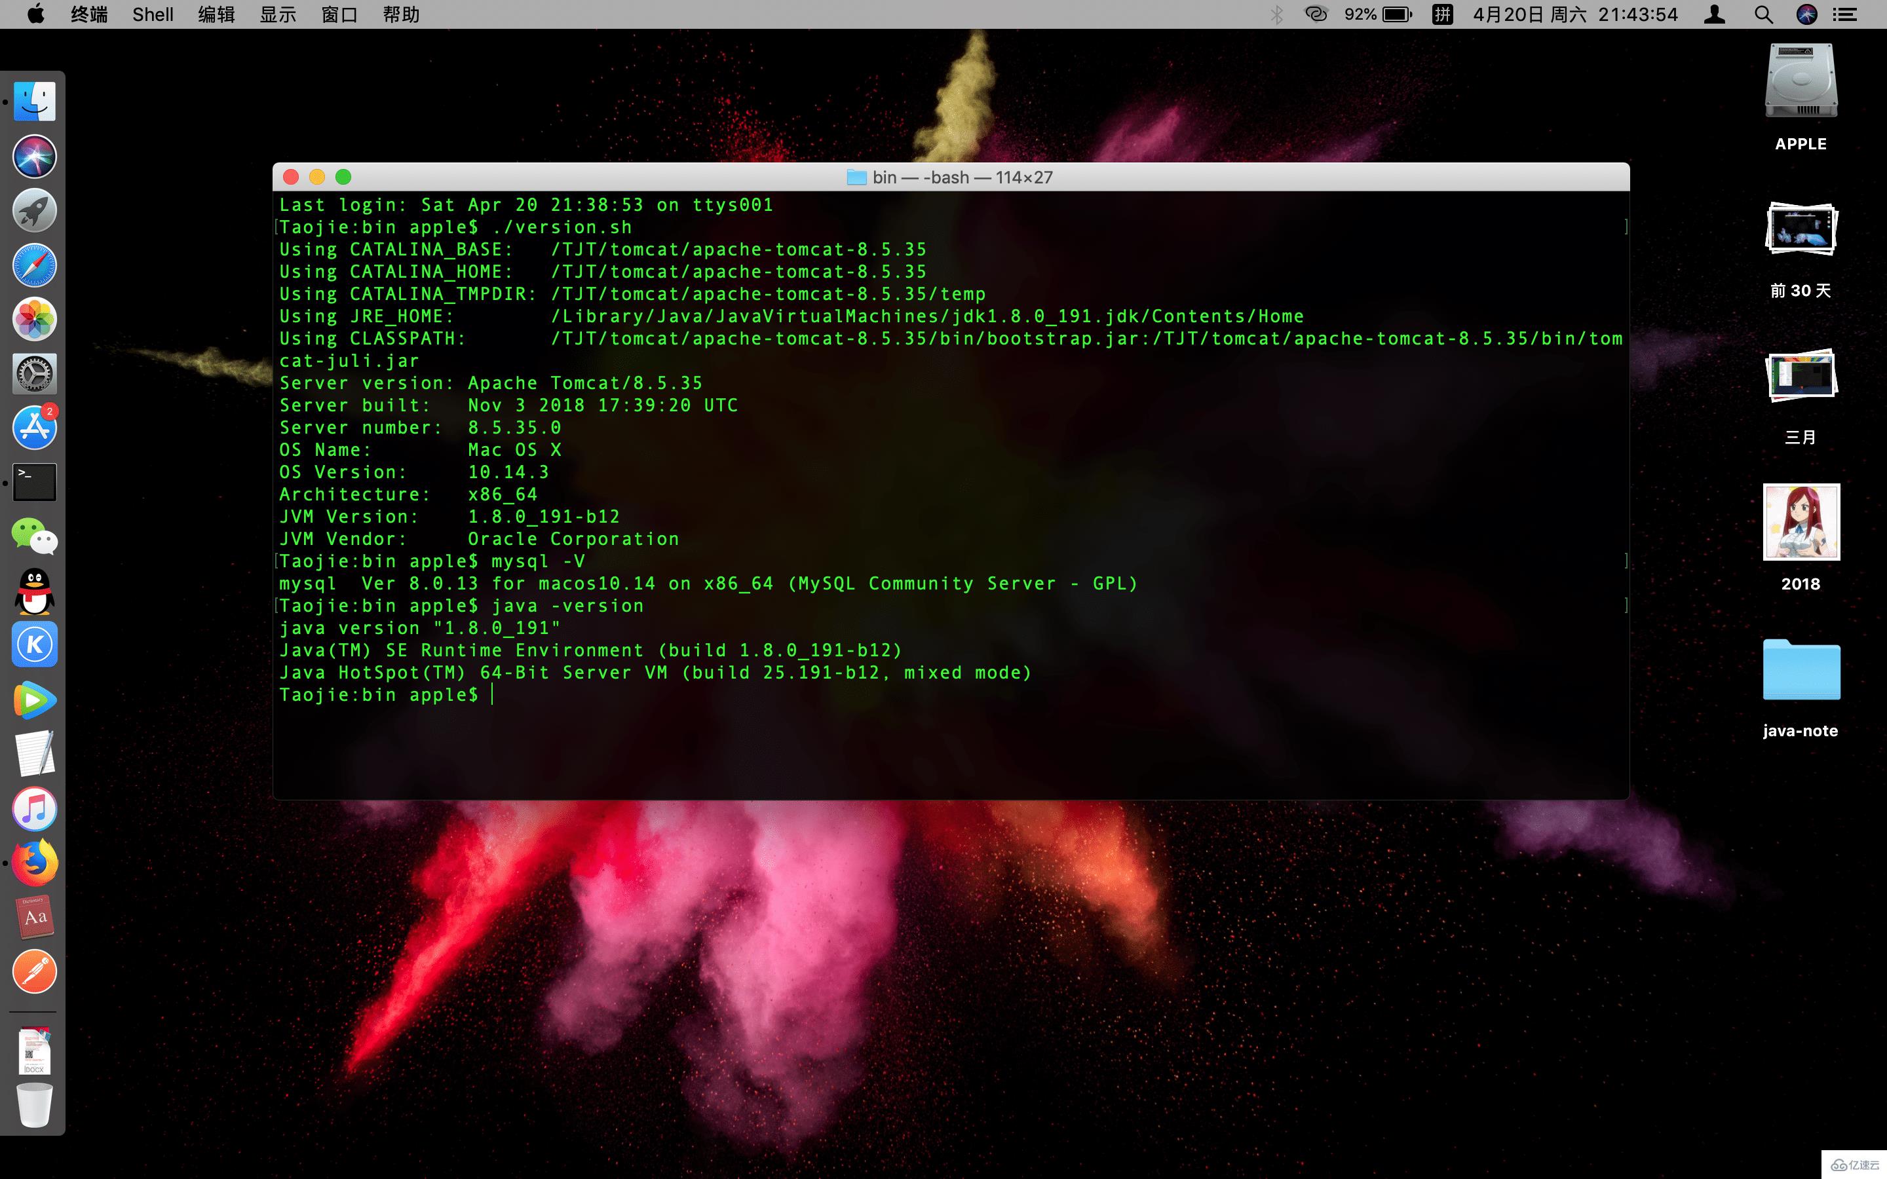Open TextEdit notepad icon in dock
The image size is (1887, 1179).
coord(34,754)
